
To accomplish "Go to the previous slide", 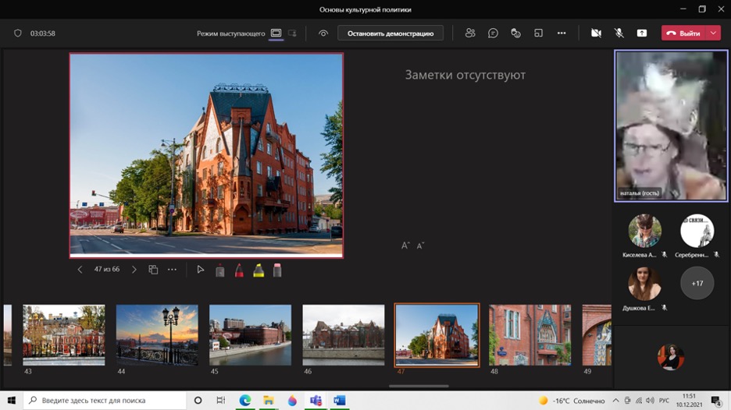I will (x=80, y=270).
